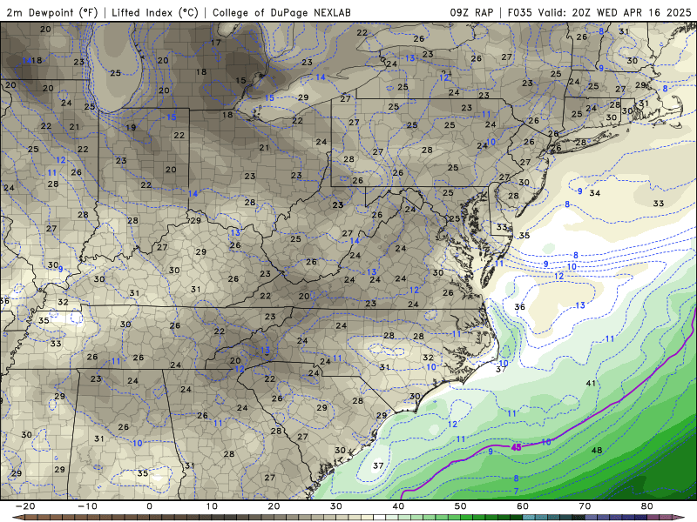The height and width of the screenshot is (522, 697).
Task: Click the right arrow end of color bar
Action: (679, 518)
